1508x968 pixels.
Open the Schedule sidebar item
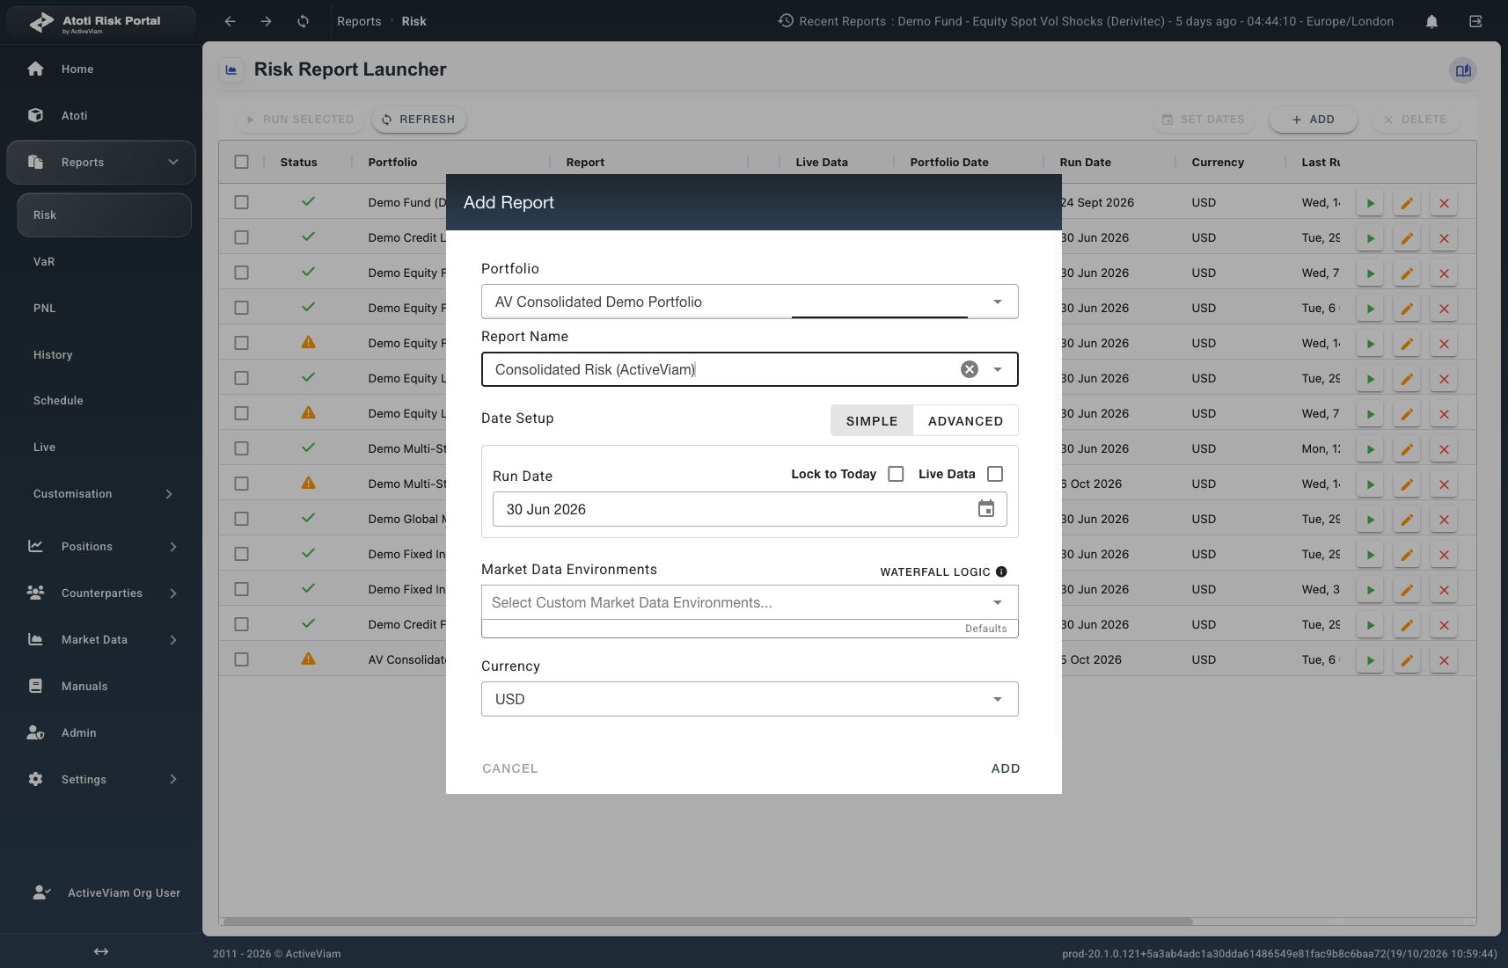(x=58, y=400)
